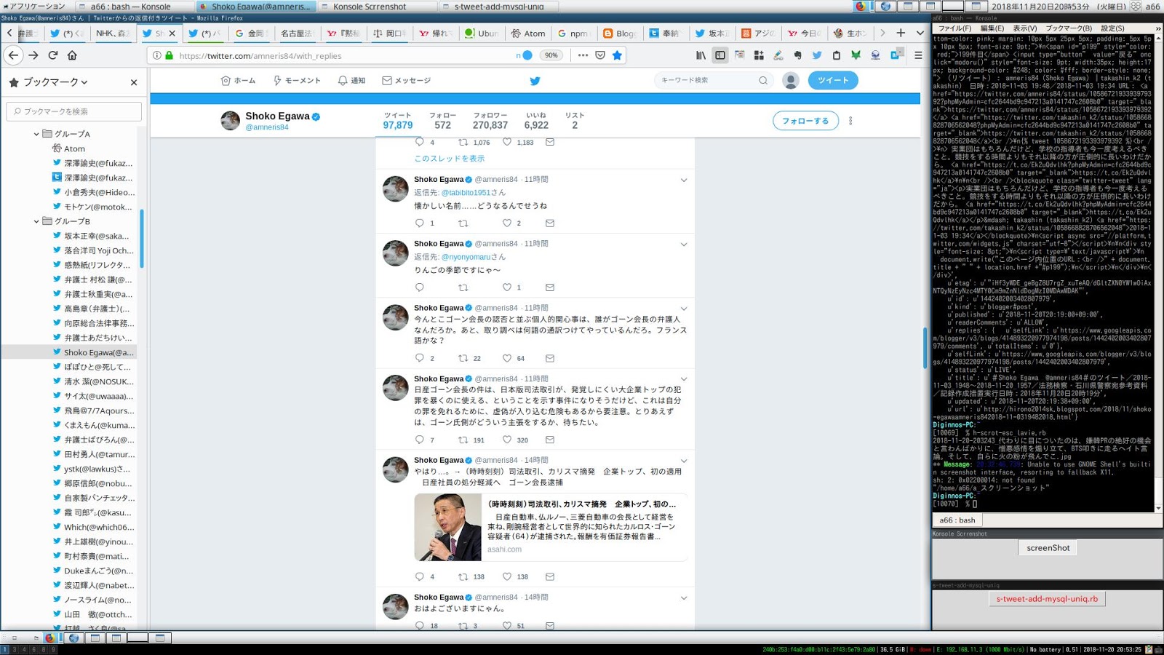
Task: Click the Firefox forward arrow
Action: 33,55
